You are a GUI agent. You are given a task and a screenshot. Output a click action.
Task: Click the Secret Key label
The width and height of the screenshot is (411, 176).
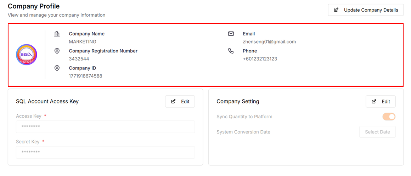[28, 142]
